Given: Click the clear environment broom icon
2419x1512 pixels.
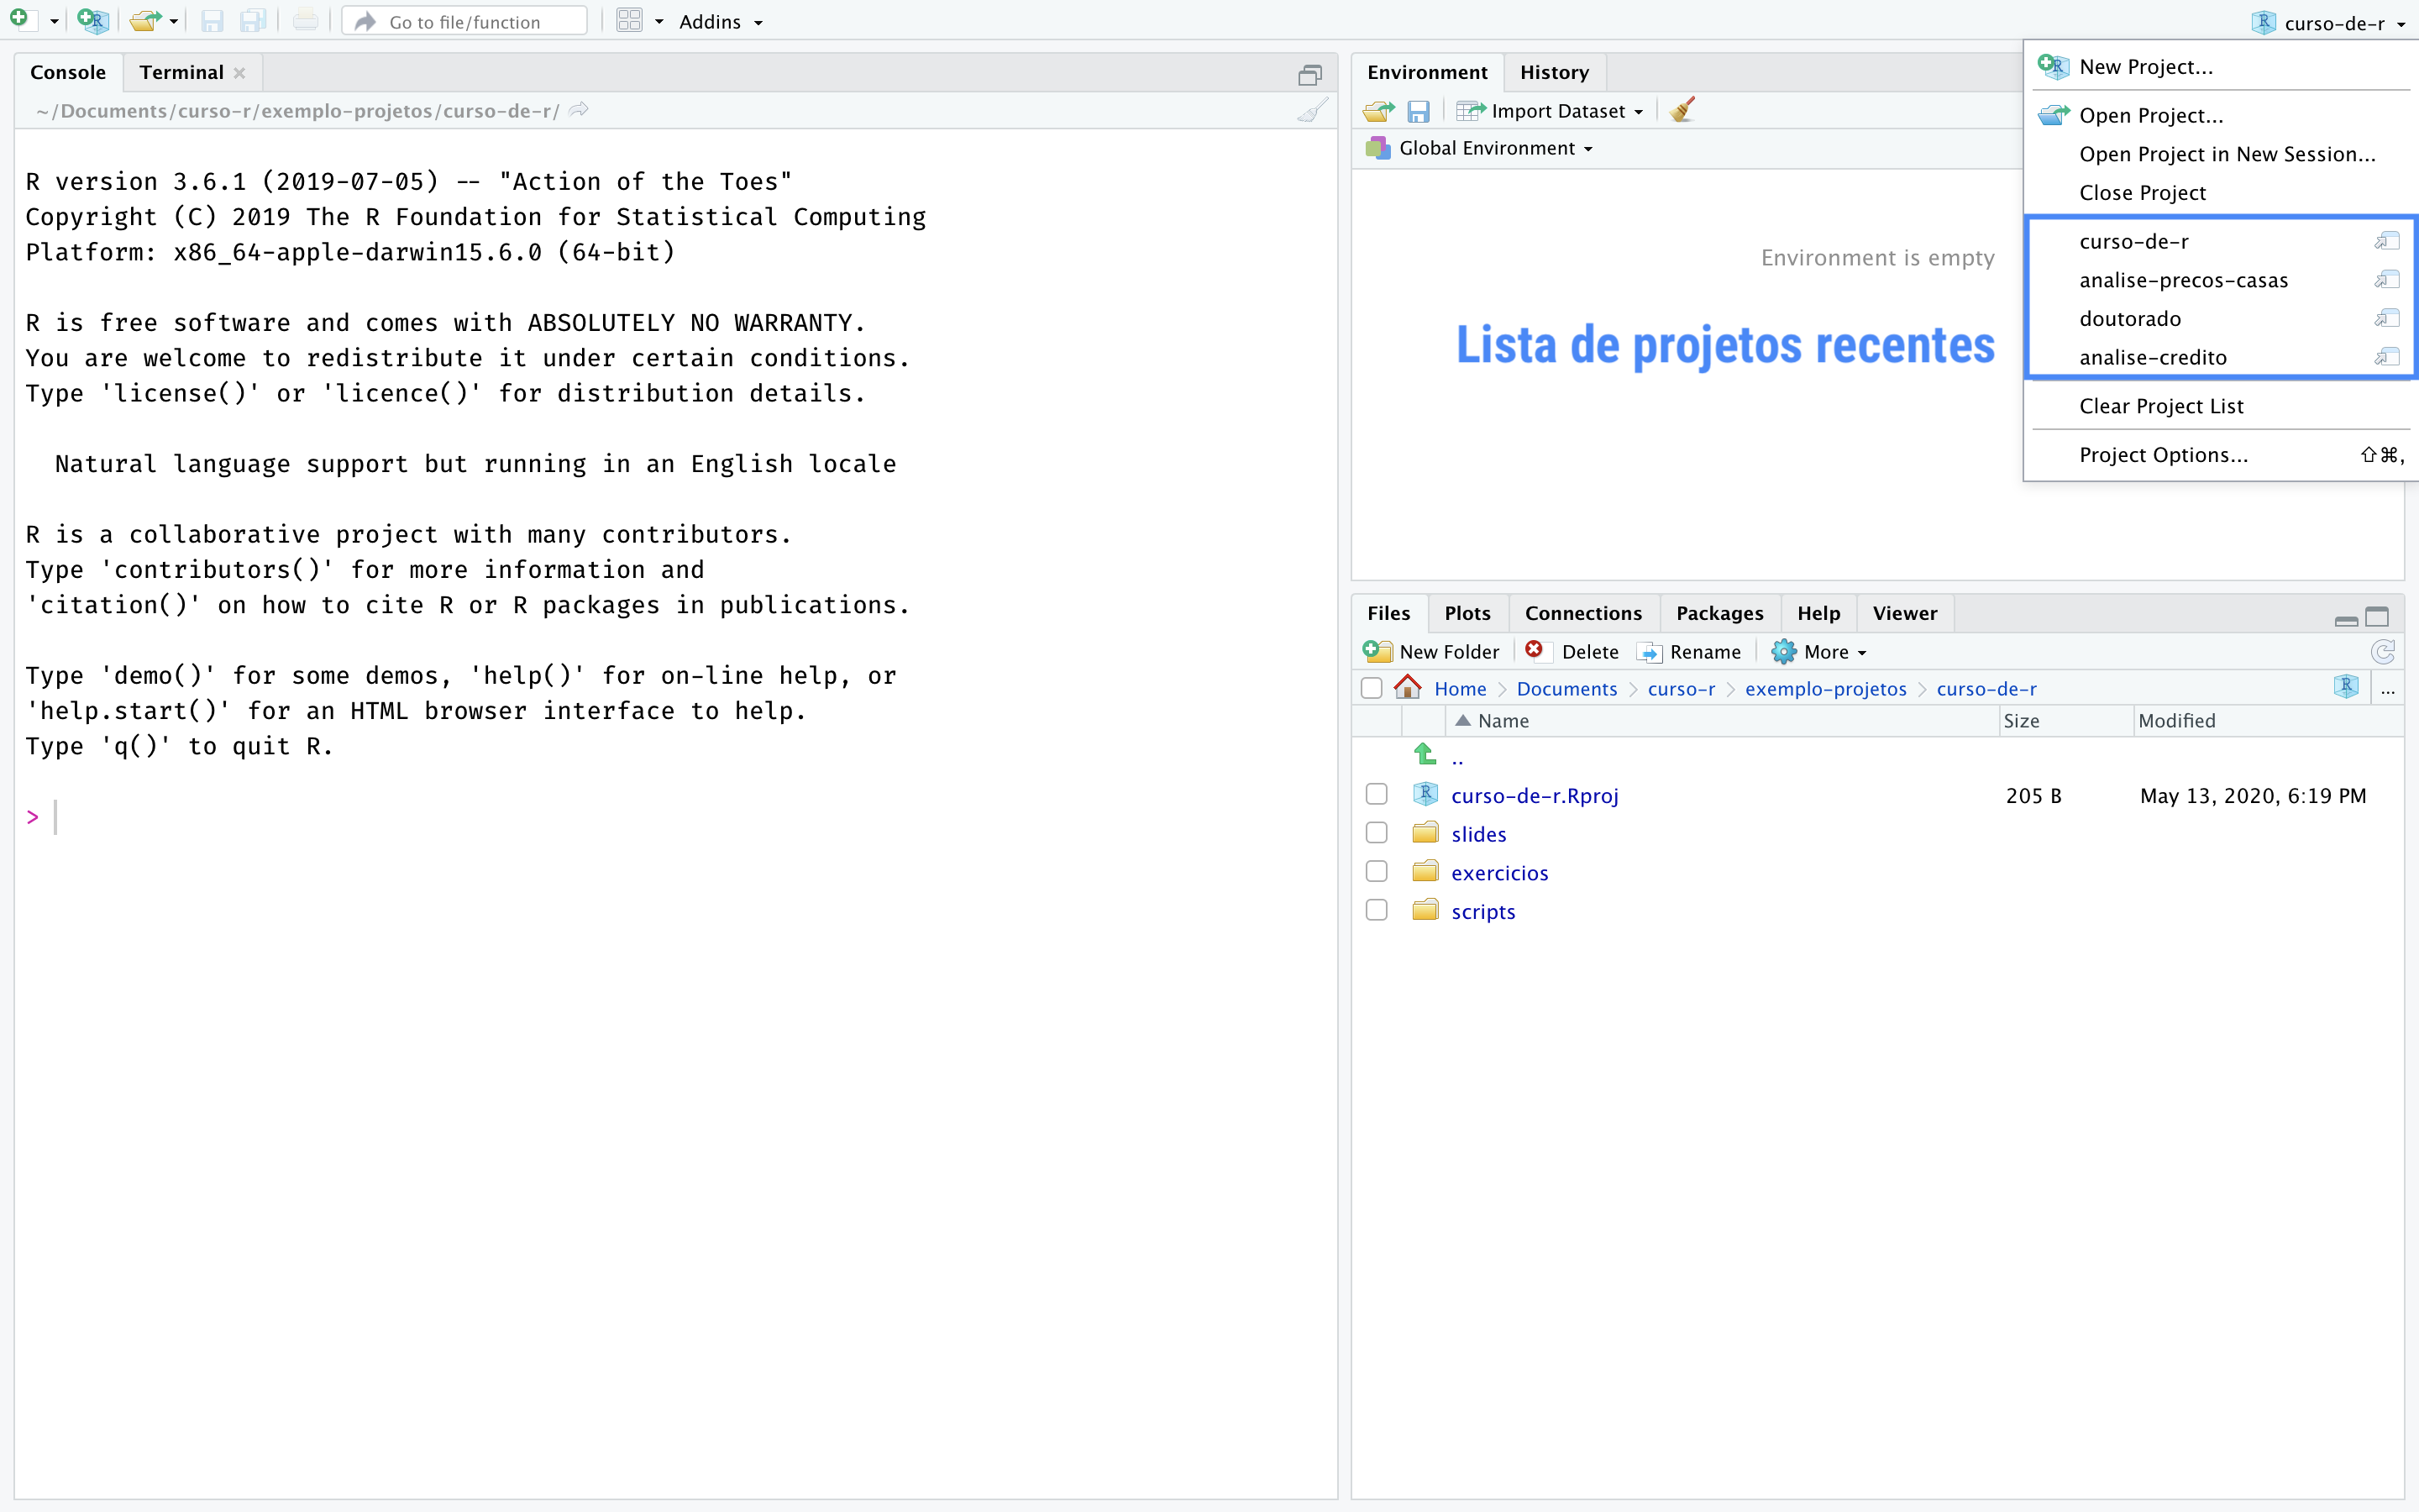Looking at the screenshot, I should (x=1683, y=110).
